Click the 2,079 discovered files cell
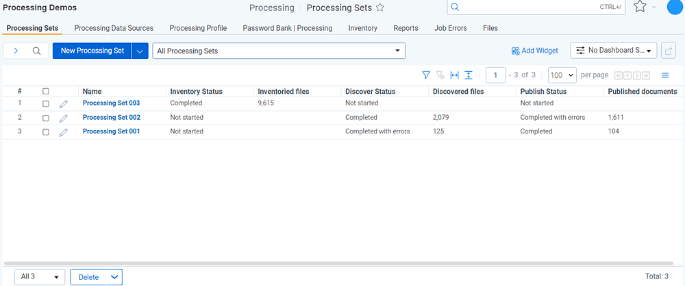The image size is (685, 286). pos(440,117)
